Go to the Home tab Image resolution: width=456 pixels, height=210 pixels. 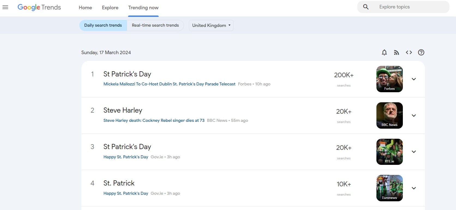[x=85, y=8]
